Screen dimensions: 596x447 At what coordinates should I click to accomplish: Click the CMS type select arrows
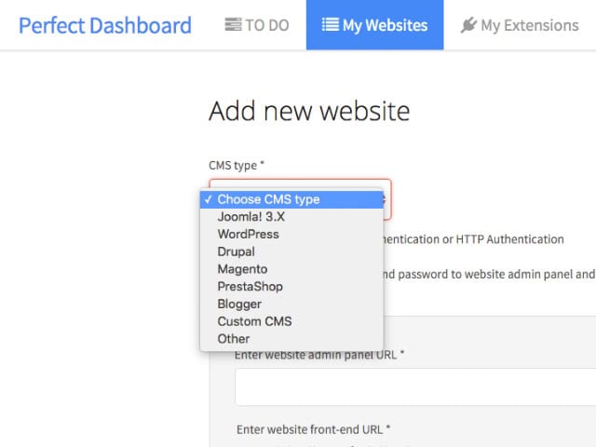[x=385, y=199]
